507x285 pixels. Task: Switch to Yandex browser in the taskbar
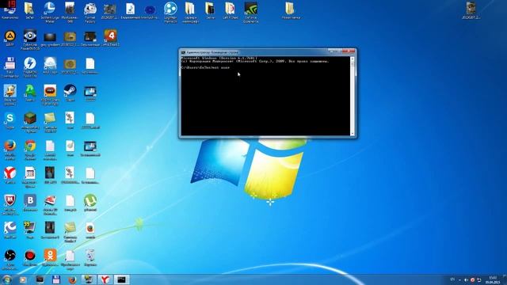coord(105,279)
